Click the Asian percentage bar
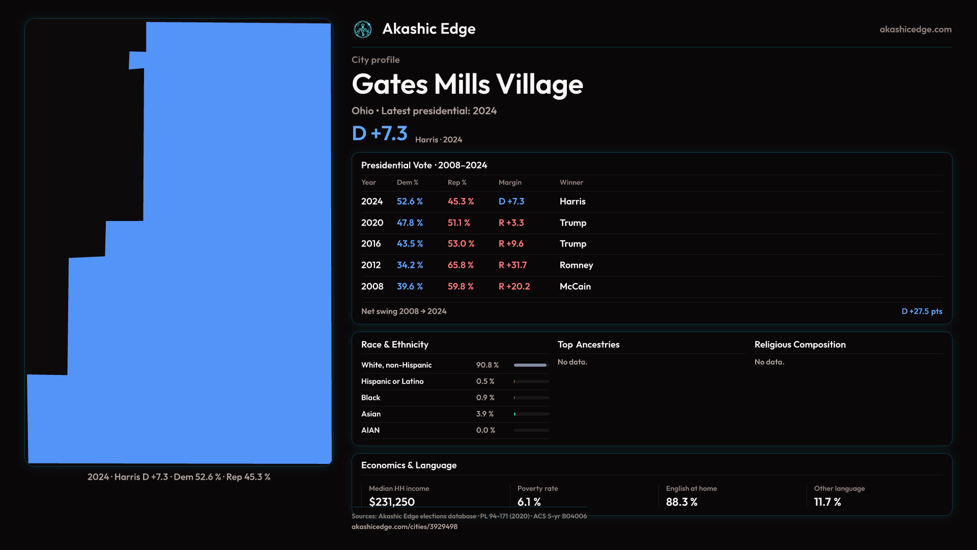This screenshot has height=550, width=977. [x=531, y=414]
